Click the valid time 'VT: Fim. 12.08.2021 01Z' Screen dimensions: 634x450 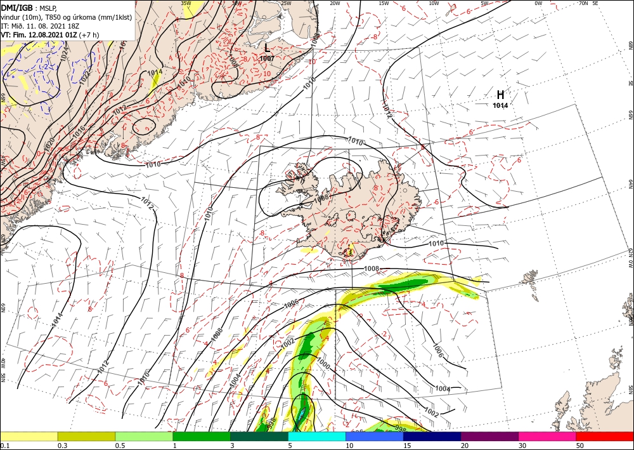[39, 35]
